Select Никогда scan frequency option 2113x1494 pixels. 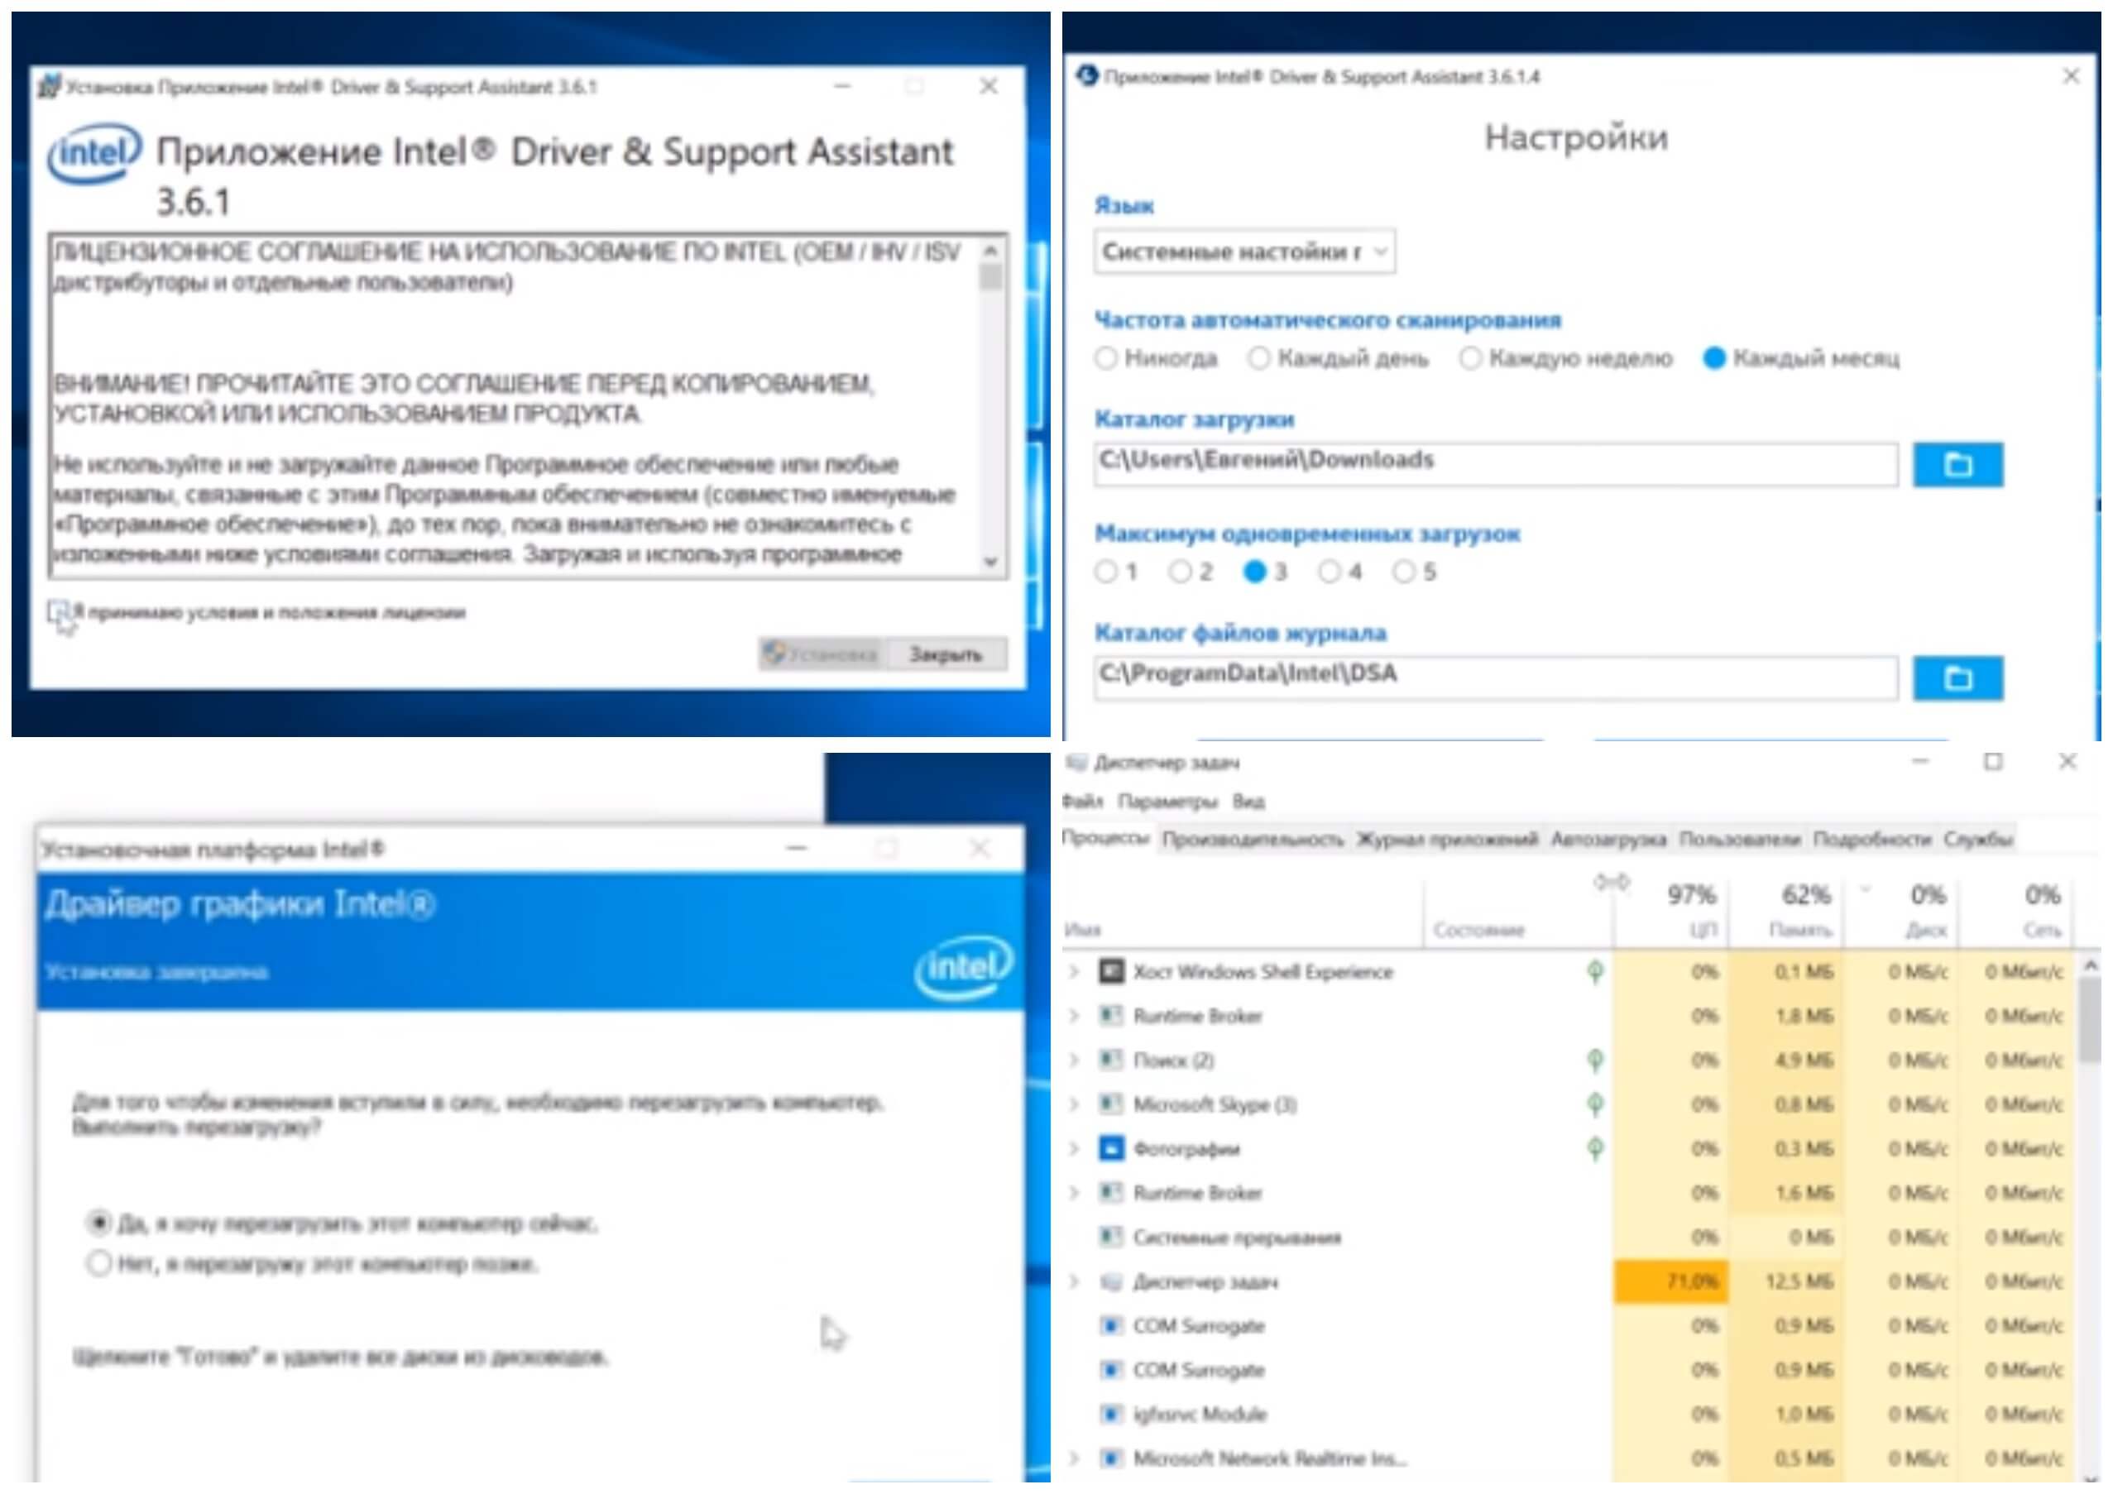1105,358
